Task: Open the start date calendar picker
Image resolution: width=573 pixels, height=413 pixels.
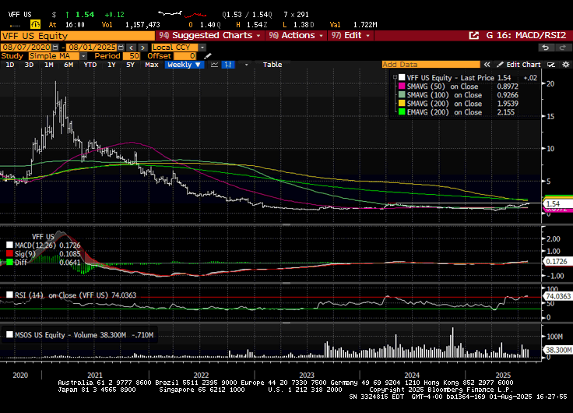Action: [x=55, y=48]
